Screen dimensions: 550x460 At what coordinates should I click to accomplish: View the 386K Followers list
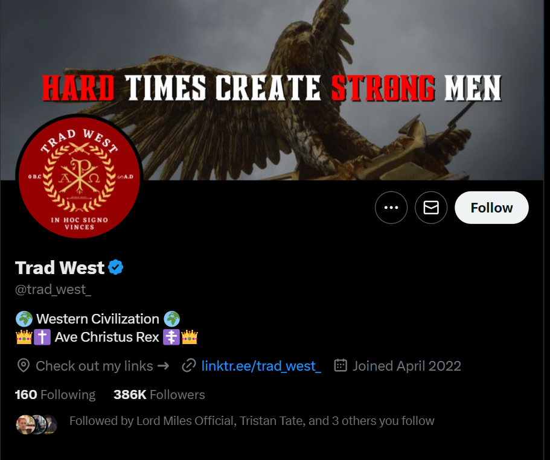pyautogui.click(x=159, y=394)
